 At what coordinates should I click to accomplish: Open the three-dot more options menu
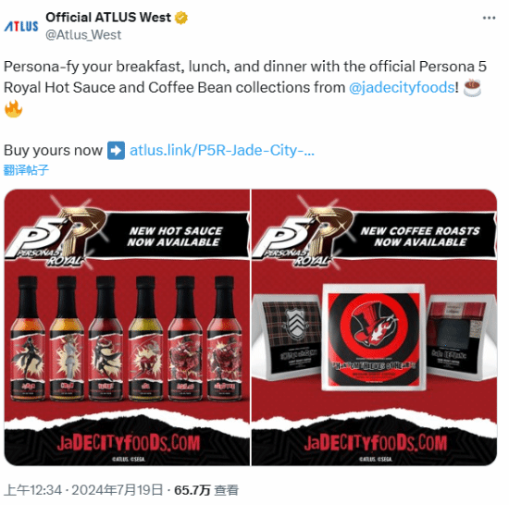point(489,18)
